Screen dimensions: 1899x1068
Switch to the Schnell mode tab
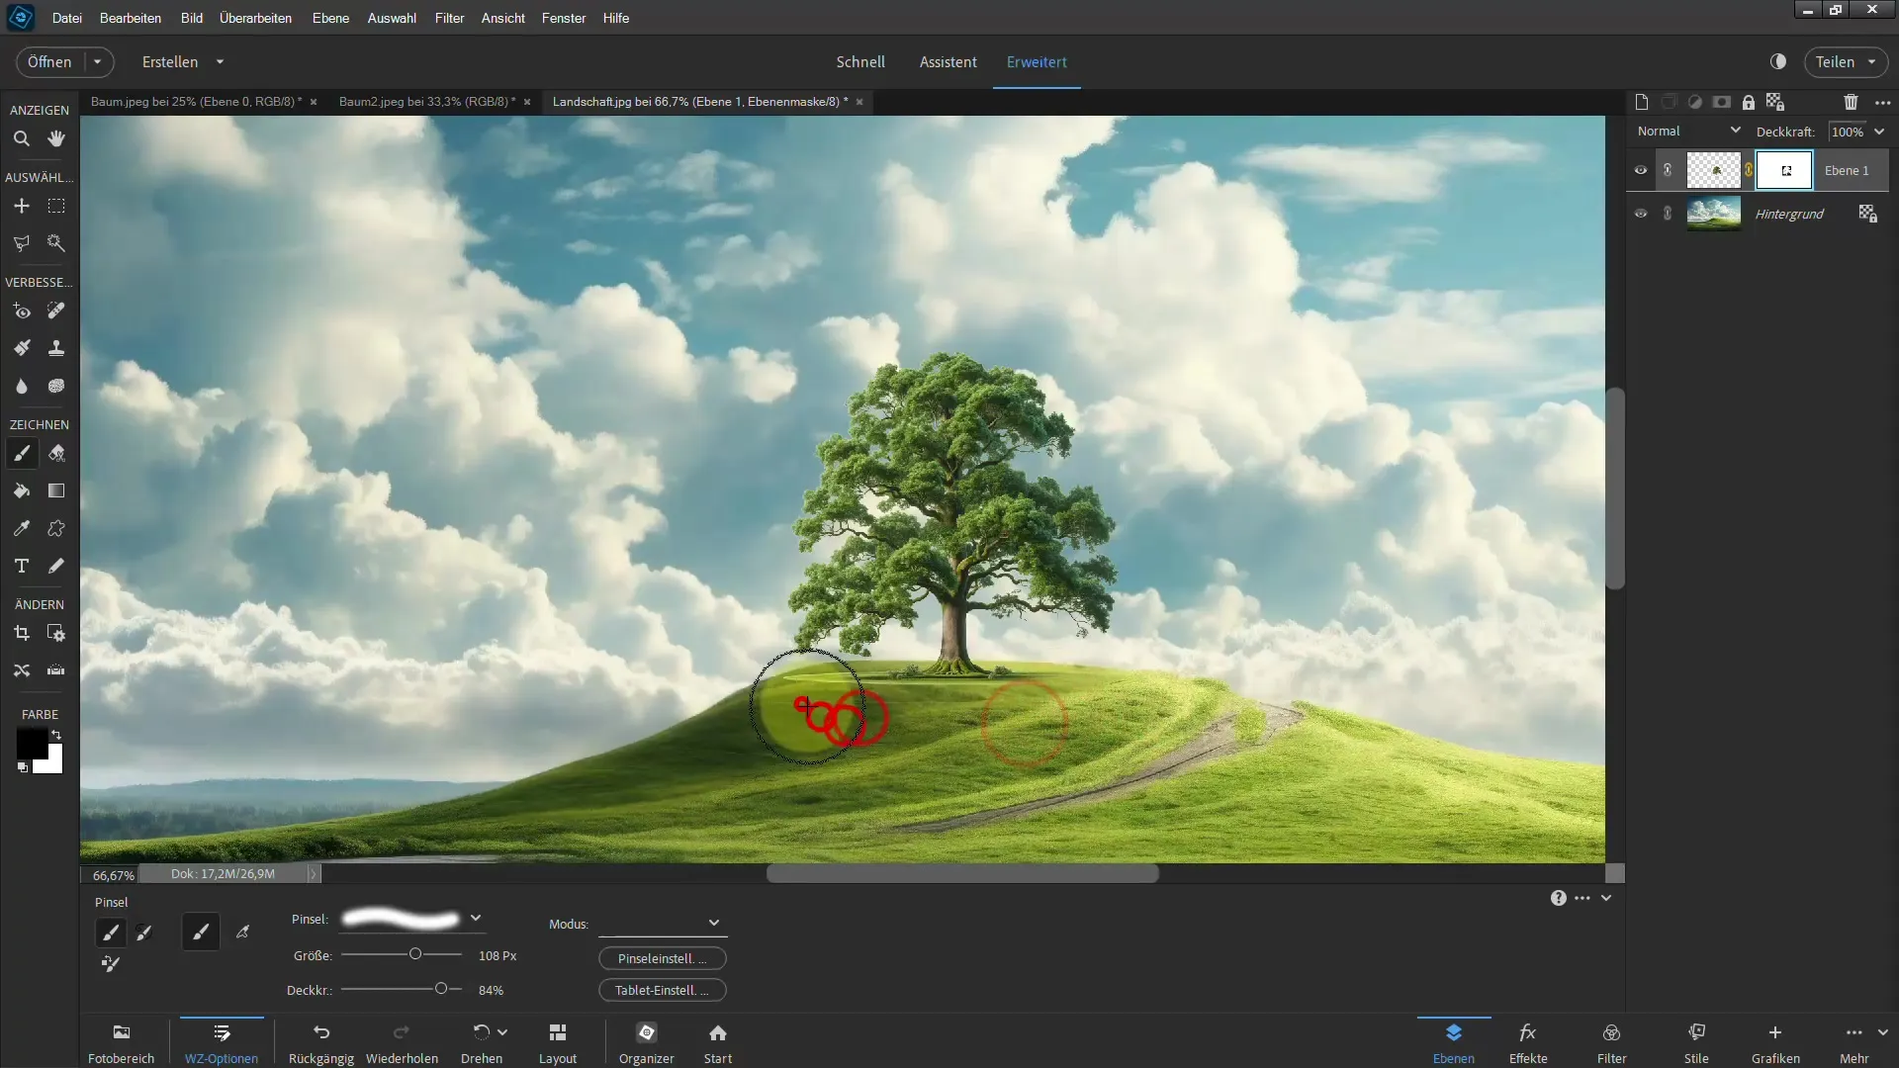(x=860, y=61)
